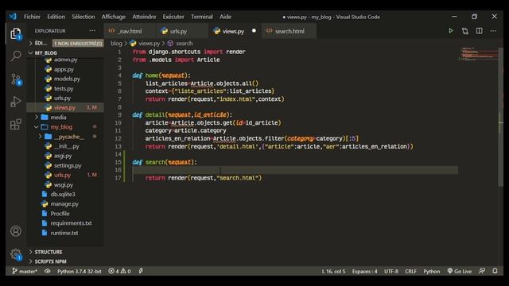Open tests.py in explorer
509x286 pixels.
point(64,88)
